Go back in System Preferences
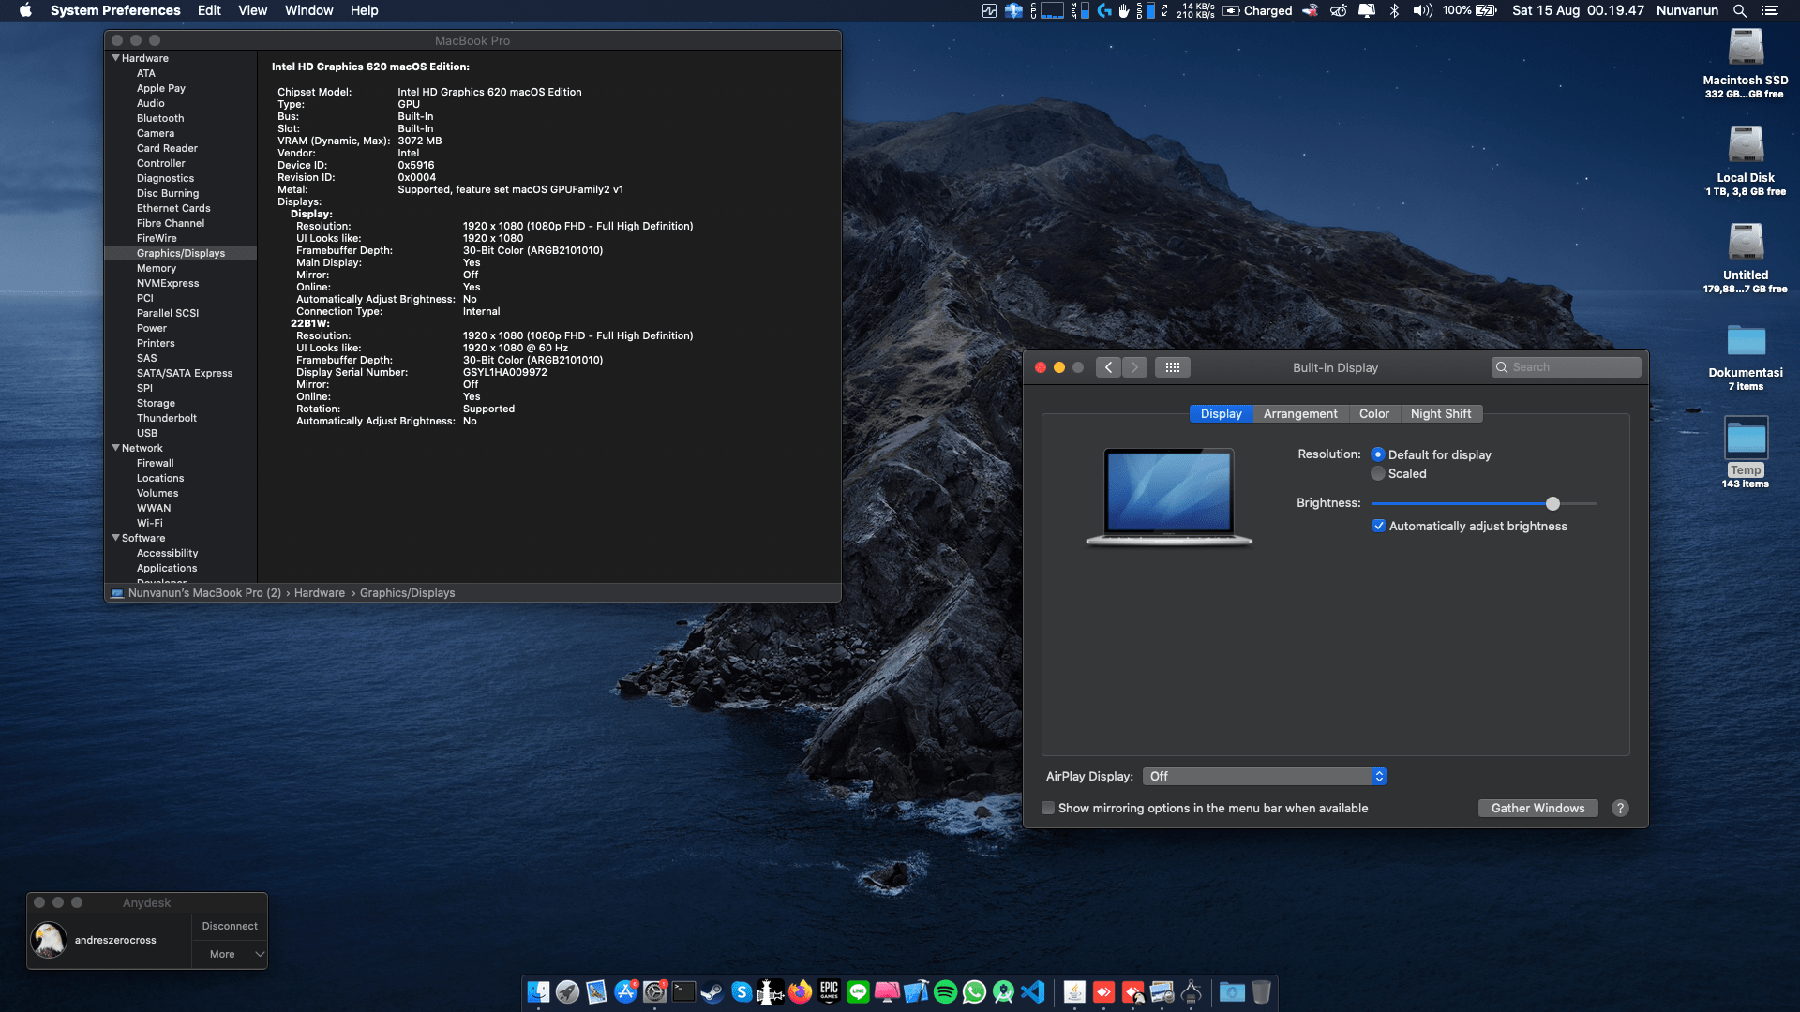This screenshot has width=1800, height=1012. [x=1108, y=367]
